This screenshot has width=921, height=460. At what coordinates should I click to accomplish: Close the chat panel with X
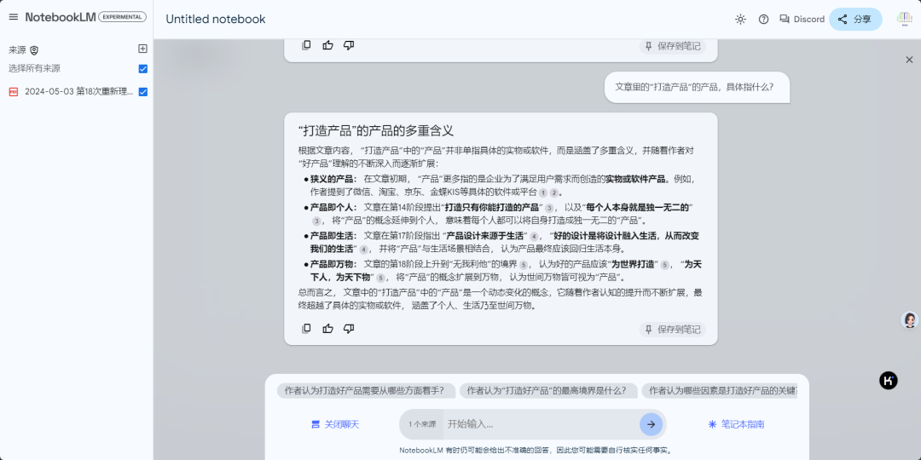909,60
